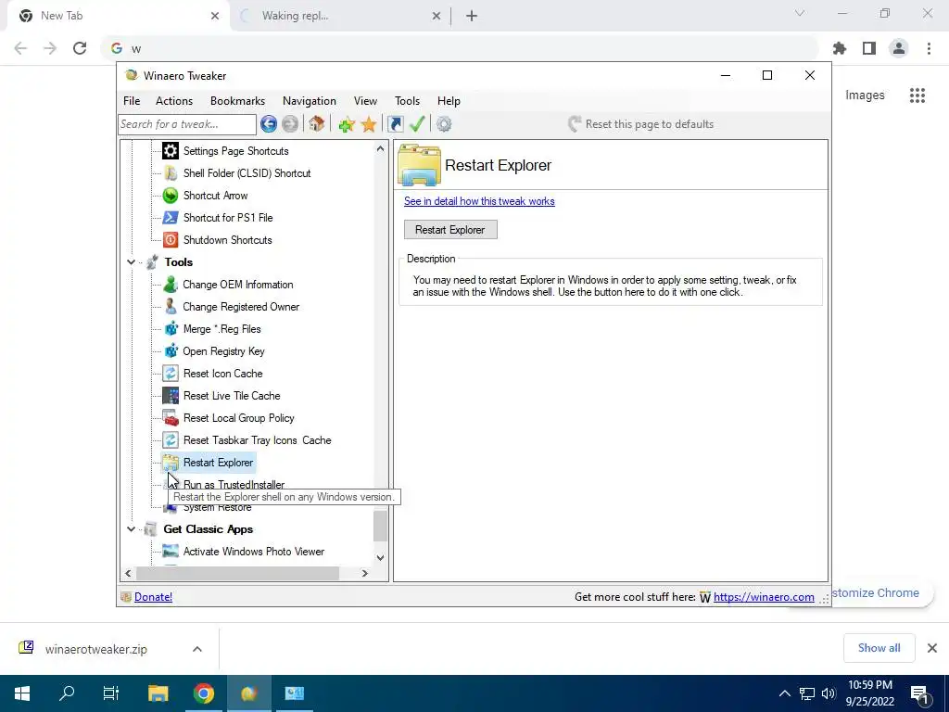Open the Google apps grid icon

tap(917, 95)
